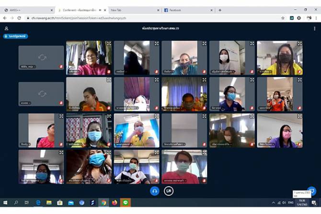Click the blue chat button at bottom right
Screen dimensions: 321x214
click(311, 191)
